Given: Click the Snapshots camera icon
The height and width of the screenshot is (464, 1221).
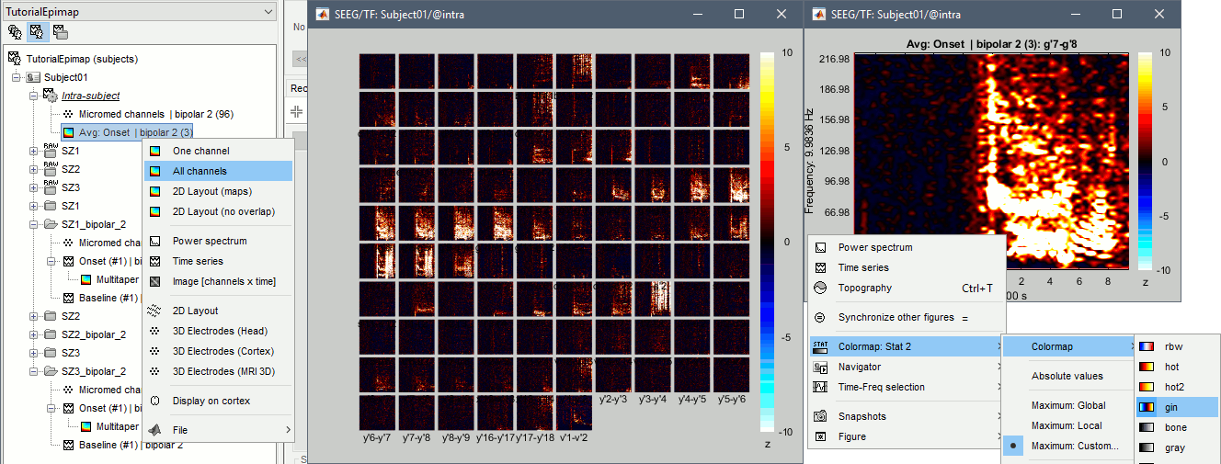Looking at the screenshot, I should pos(820,416).
